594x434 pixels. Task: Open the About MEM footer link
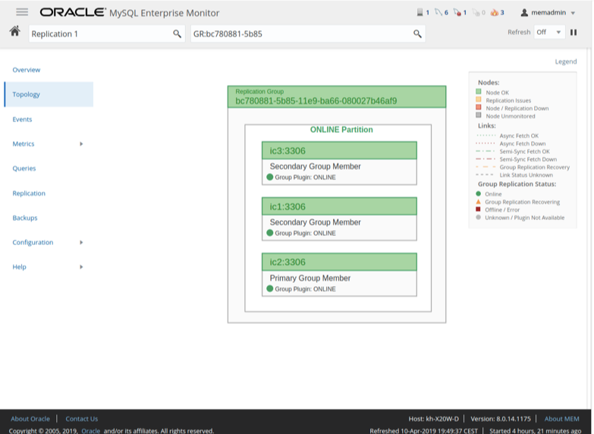pos(562,419)
